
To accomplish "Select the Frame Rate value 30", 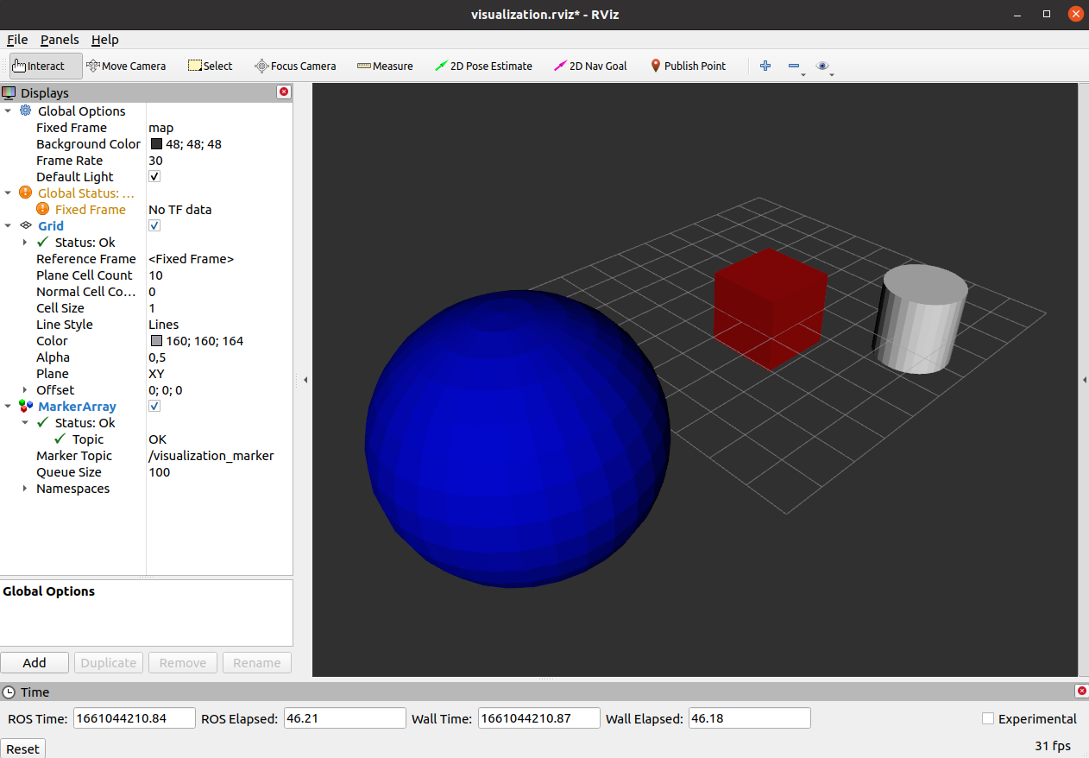I will (x=155, y=160).
